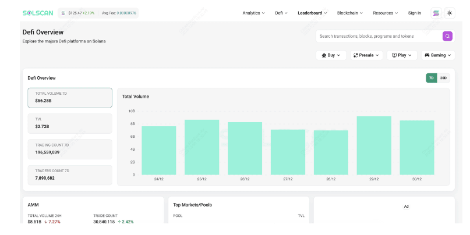Select the Total Volume 7D card
Screen dimensions: 470x235
(x=70, y=98)
